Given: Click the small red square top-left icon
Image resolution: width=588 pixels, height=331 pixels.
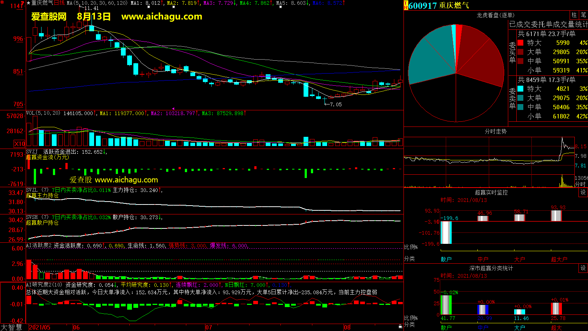Looking at the screenshot, I should click(x=2, y=3).
